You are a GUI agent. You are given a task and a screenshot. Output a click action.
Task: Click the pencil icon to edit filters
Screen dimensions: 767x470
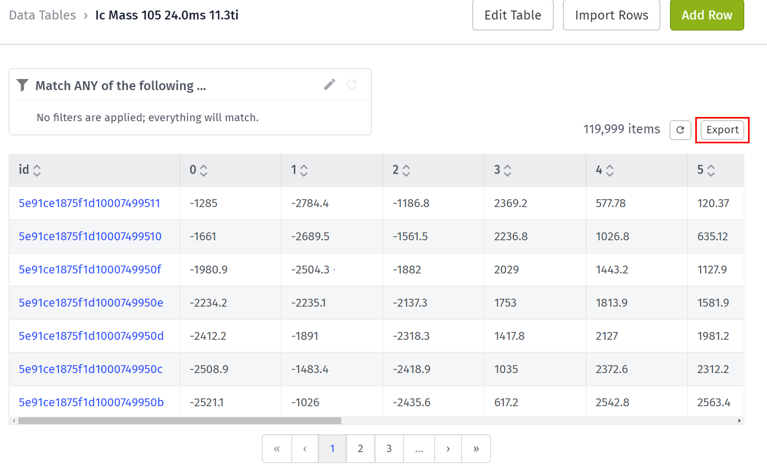tap(330, 84)
